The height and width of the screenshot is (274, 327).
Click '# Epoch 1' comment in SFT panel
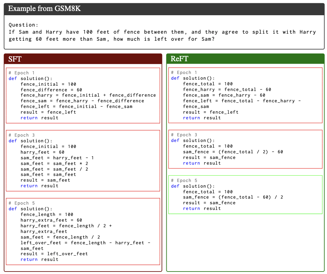pos(22,73)
